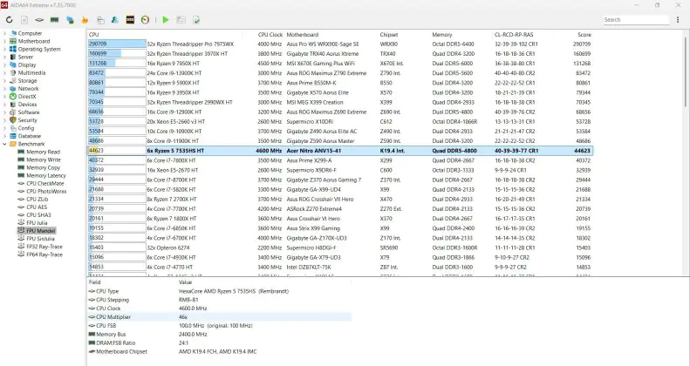Expand the Display tree node
Screen dimensions: 690x366
[5, 65]
